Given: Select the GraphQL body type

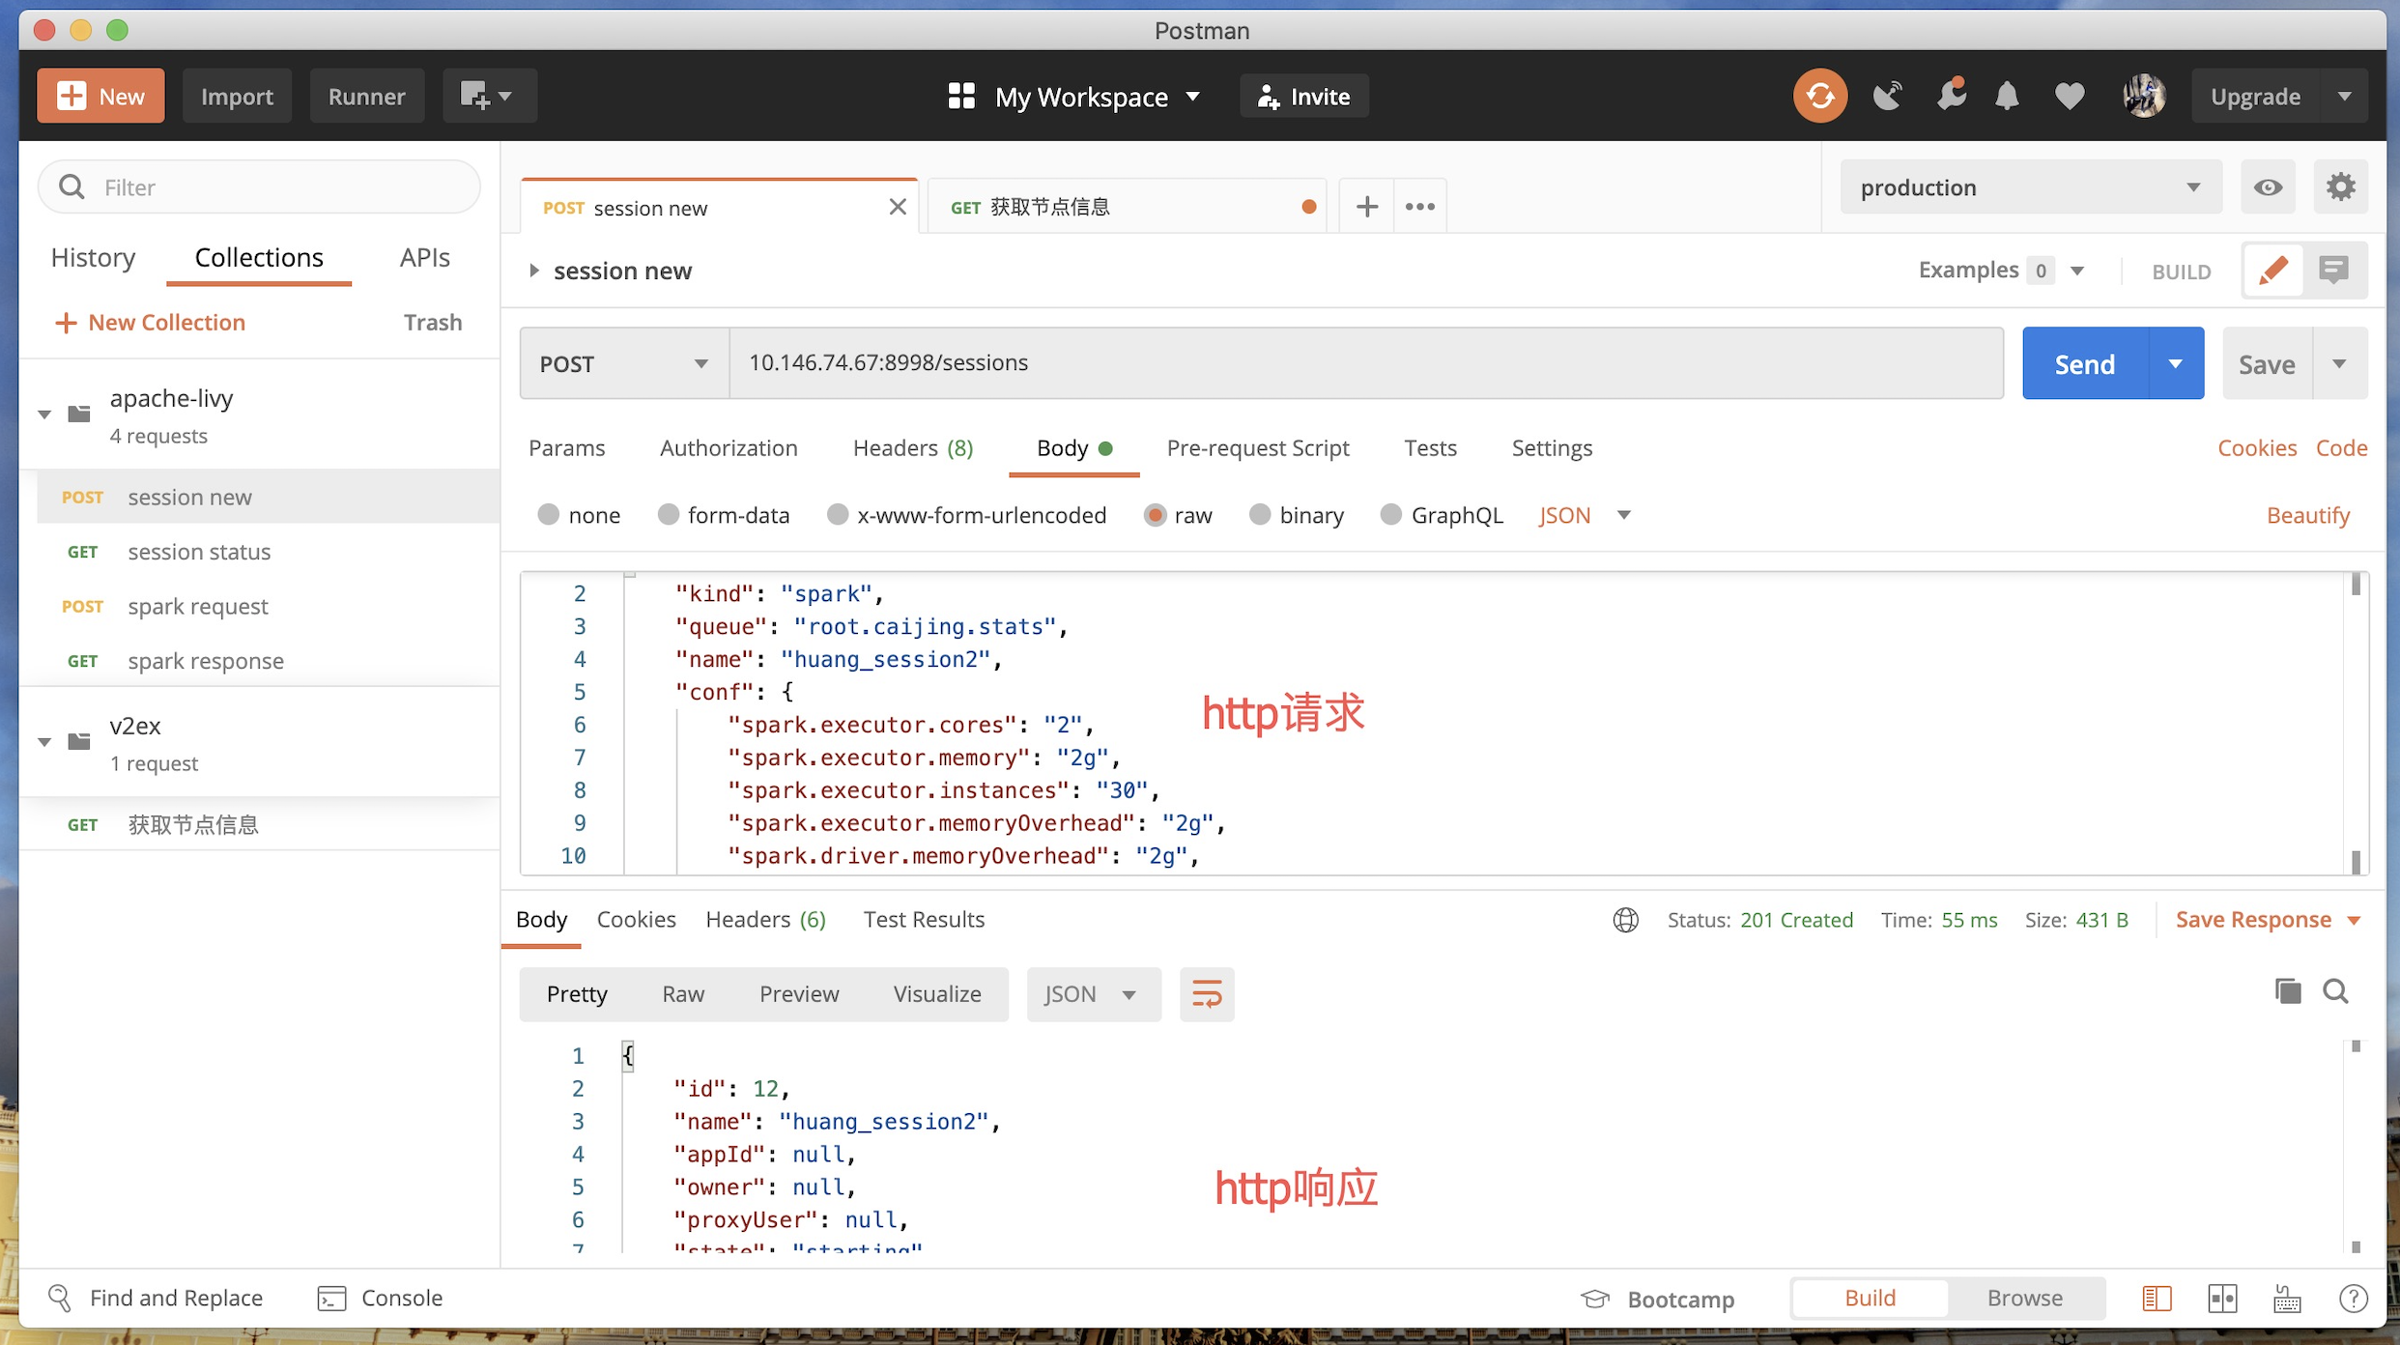Looking at the screenshot, I should click(1390, 515).
